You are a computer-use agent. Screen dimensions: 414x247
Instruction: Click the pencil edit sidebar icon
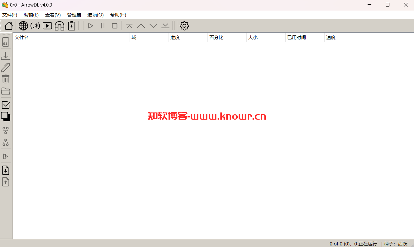click(x=6, y=68)
